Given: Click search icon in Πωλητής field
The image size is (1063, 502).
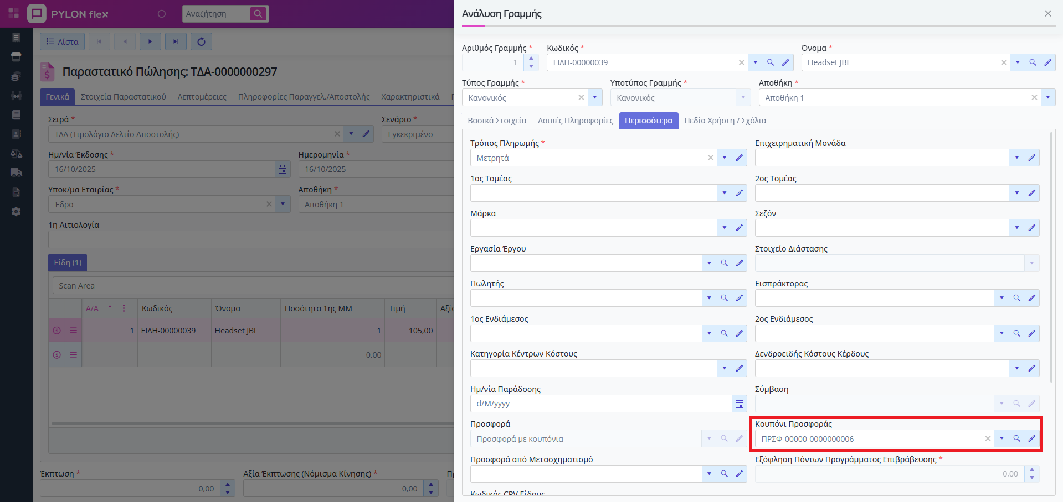Looking at the screenshot, I should pos(724,298).
